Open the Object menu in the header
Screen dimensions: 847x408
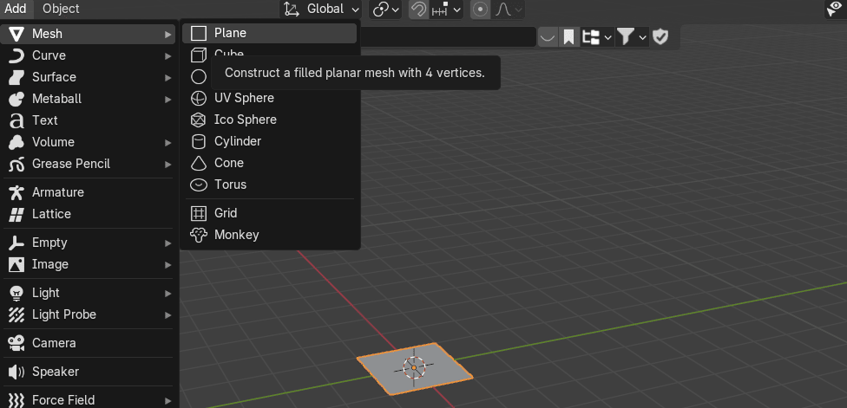coord(61,9)
